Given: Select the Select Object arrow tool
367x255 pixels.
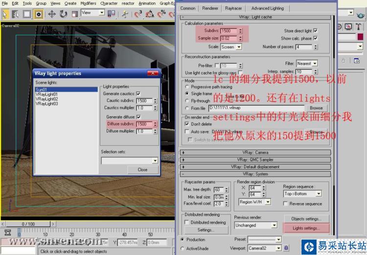Looking at the screenshot, I should coord(5,14).
